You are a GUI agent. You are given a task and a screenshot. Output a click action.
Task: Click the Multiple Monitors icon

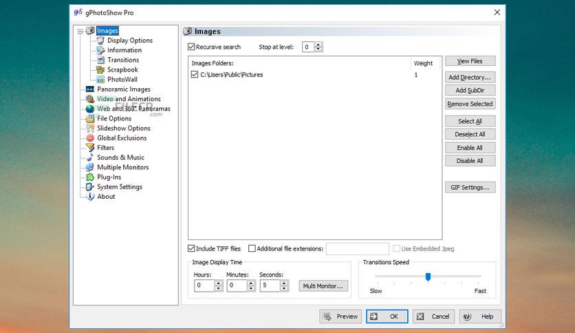tap(90, 167)
